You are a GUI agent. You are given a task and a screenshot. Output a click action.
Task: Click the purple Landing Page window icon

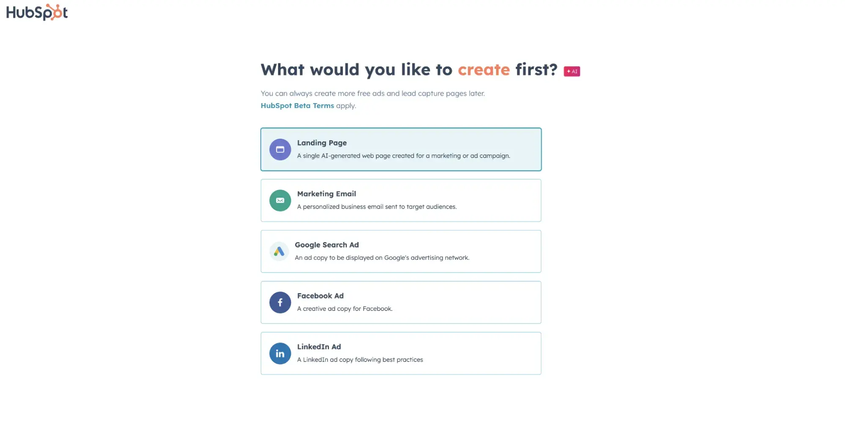(x=279, y=149)
